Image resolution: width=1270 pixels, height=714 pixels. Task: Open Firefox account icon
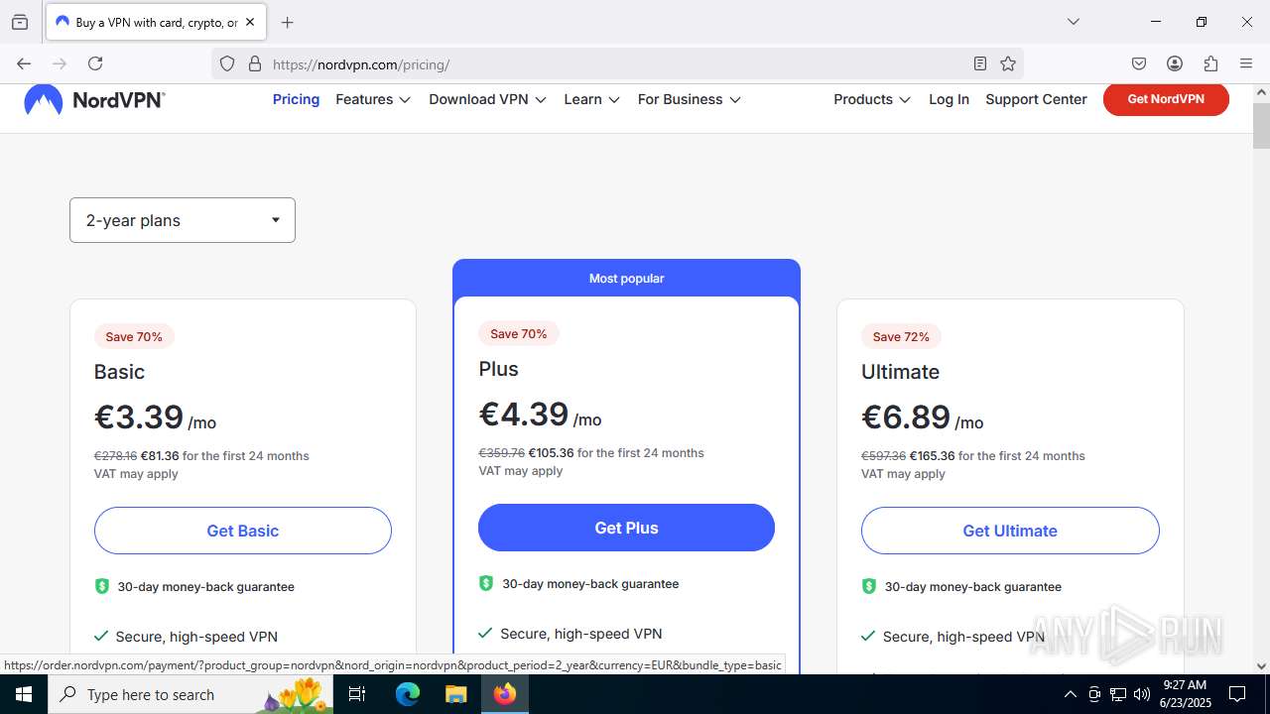tap(1175, 63)
